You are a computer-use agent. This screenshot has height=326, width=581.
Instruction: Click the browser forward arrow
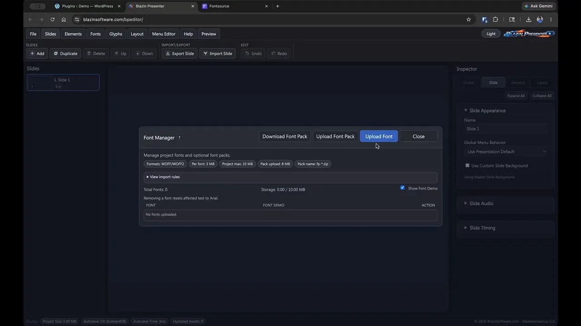41,19
